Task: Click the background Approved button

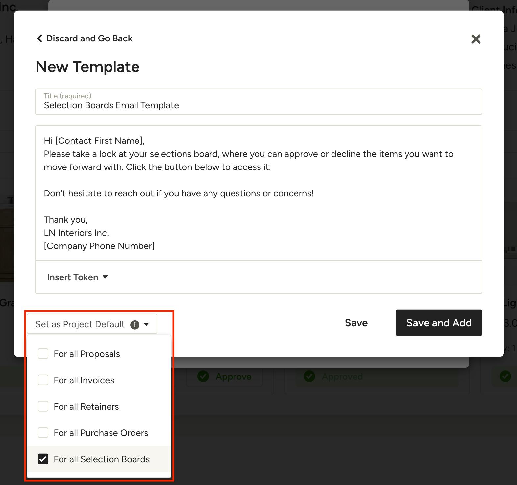Action: [377, 376]
